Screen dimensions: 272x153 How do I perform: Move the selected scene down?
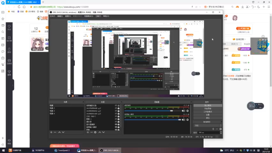pos(63,132)
